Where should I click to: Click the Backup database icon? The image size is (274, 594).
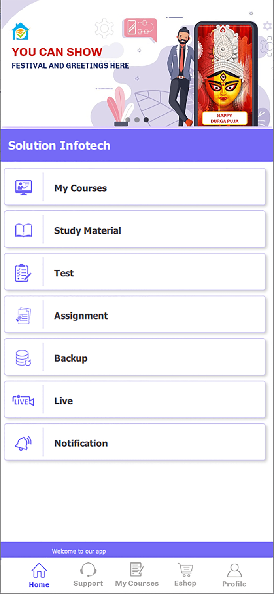coord(23,358)
